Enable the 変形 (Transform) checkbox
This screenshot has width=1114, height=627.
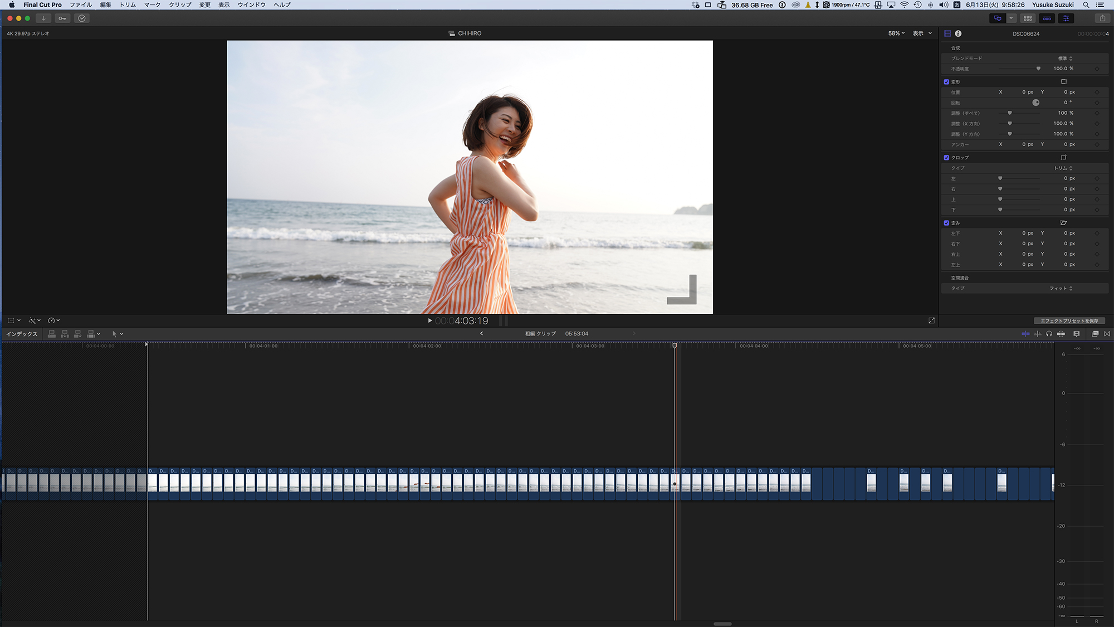(x=946, y=81)
